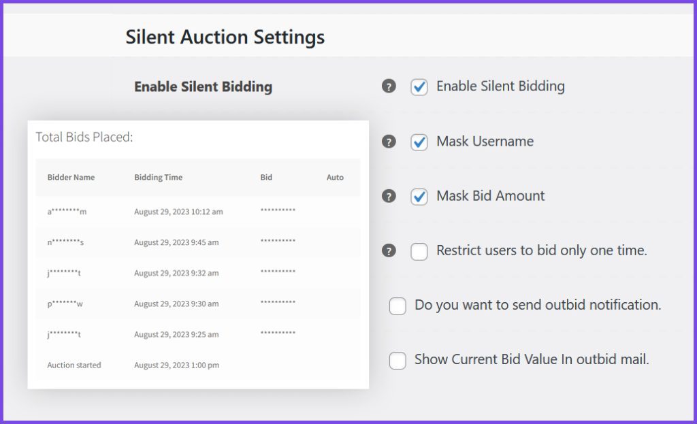Viewport: 697px width, 424px height.
Task: Disable the Mask Username option
Action: pos(419,142)
